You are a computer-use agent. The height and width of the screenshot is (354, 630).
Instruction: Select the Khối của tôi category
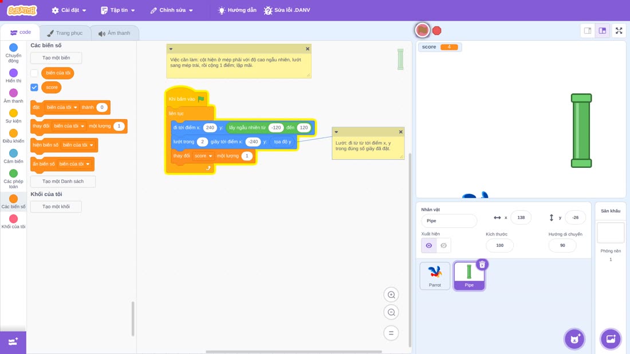13,222
